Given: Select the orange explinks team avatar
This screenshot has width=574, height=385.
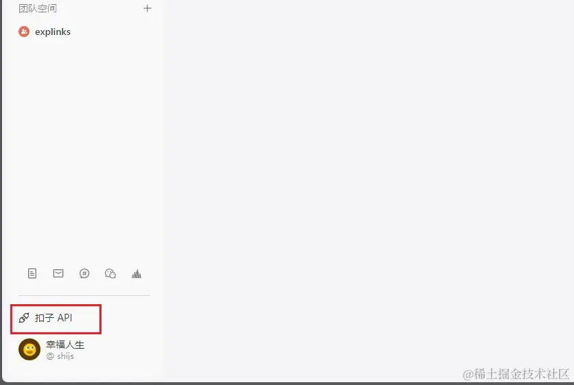Looking at the screenshot, I should click(x=24, y=32).
